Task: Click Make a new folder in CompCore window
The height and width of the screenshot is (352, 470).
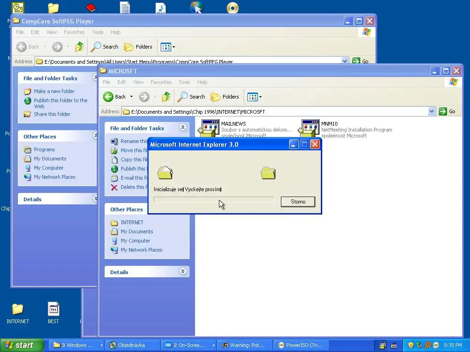Action: pos(54,91)
